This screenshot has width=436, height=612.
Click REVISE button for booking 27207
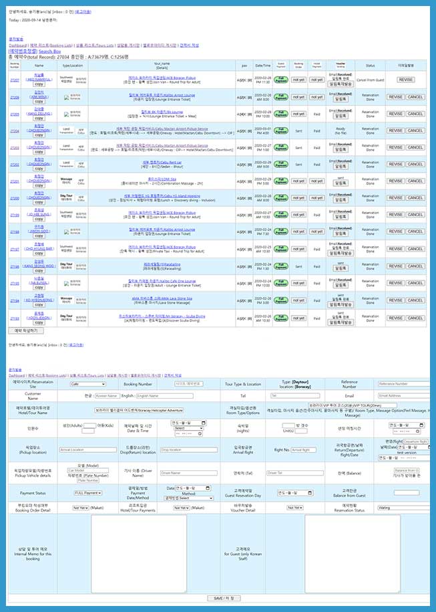tap(405, 80)
